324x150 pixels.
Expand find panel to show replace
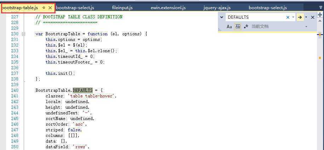click(x=221, y=17)
